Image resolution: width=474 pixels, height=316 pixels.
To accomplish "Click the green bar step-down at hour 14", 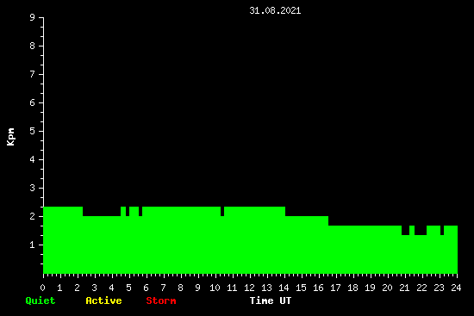I will pyautogui.click(x=285, y=212).
